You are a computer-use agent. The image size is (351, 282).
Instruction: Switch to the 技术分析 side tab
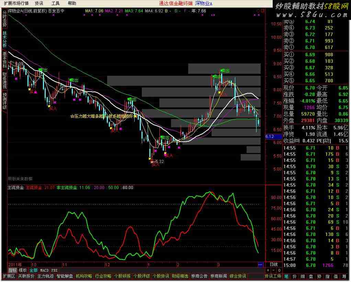[x=4, y=39]
